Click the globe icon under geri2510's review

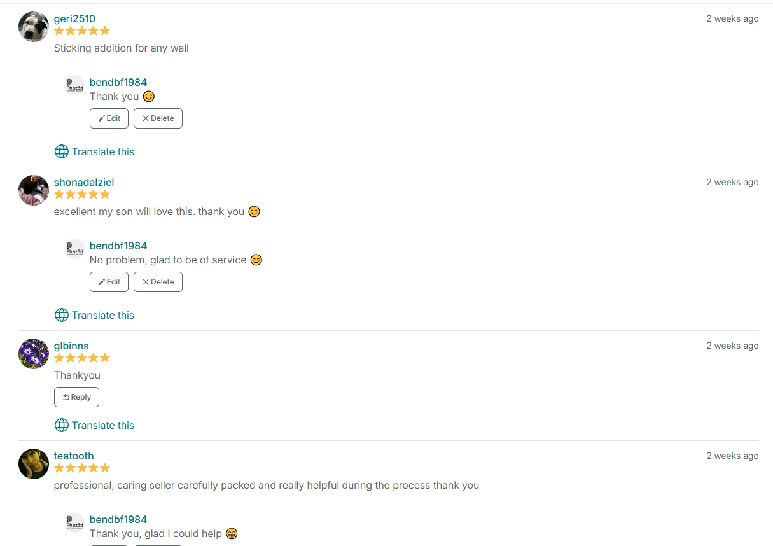[62, 151]
